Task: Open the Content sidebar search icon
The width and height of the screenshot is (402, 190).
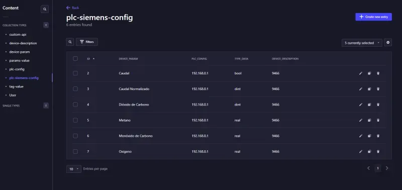Action: click(45, 9)
